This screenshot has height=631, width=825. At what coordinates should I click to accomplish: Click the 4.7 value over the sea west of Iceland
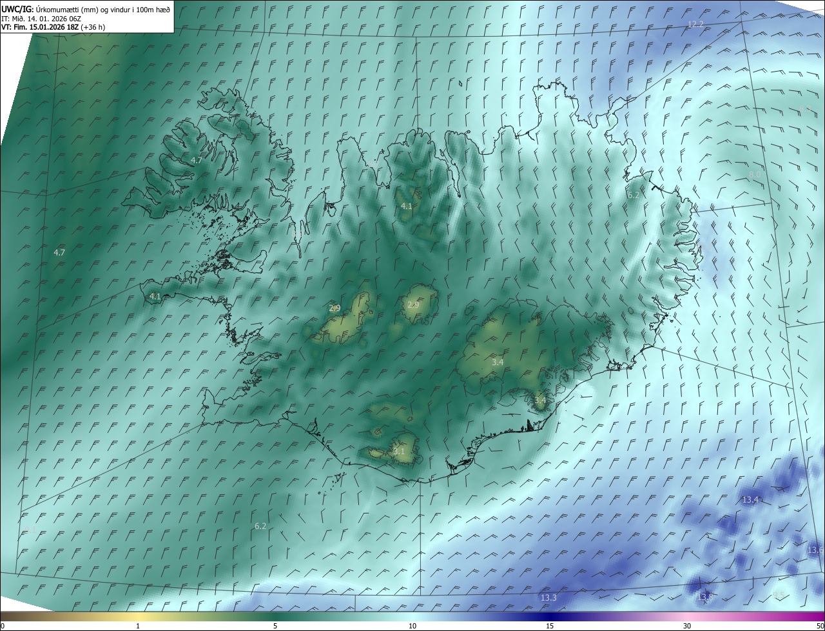[x=59, y=252]
